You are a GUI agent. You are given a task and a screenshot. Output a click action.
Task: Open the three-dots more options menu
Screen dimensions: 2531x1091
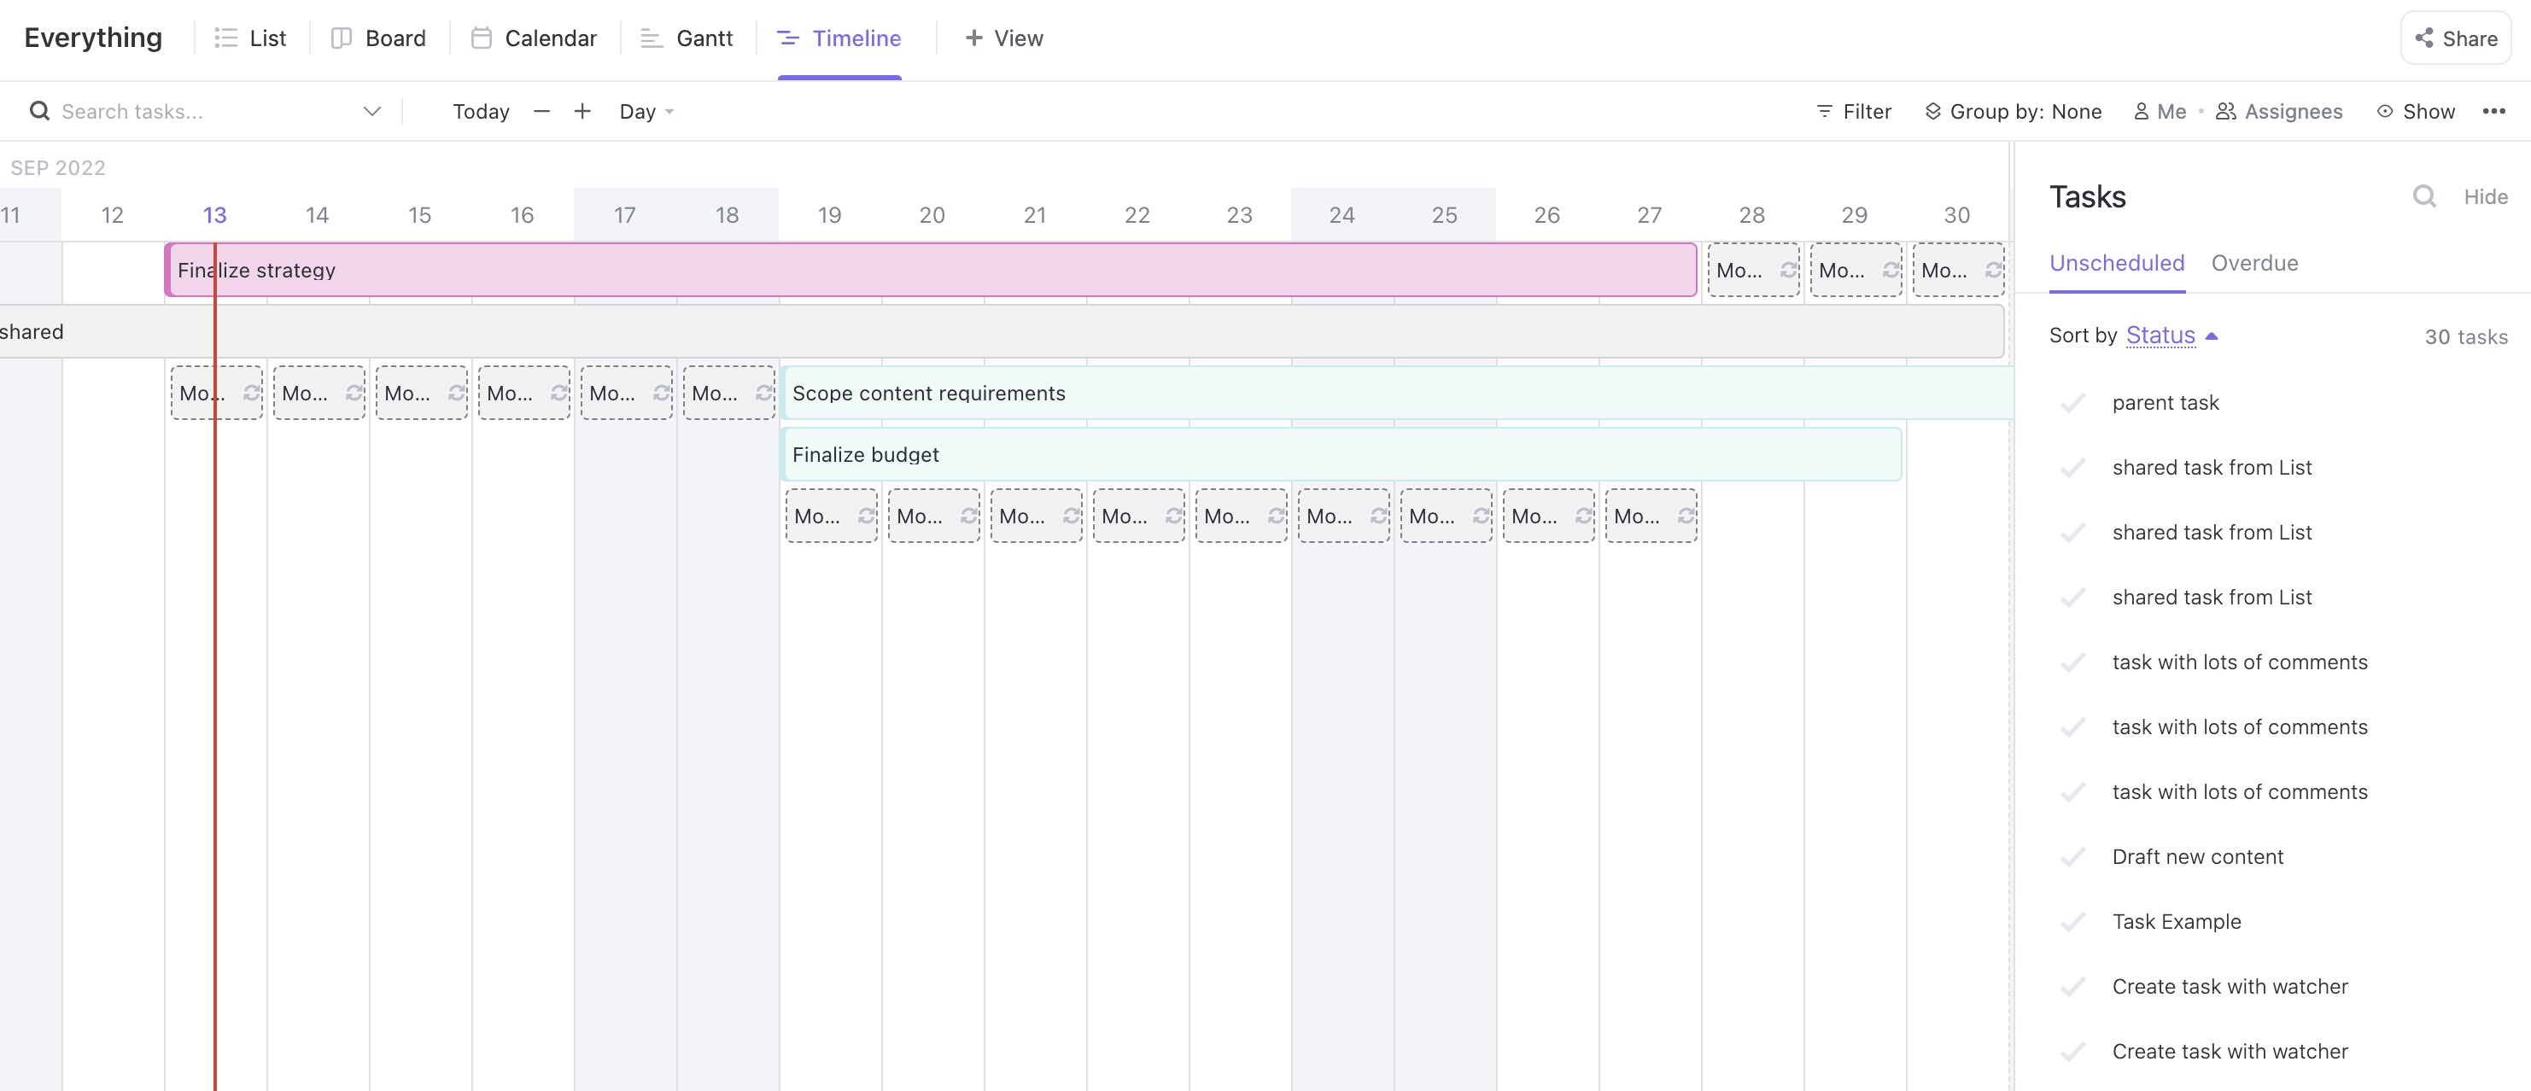pos(2493,111)
